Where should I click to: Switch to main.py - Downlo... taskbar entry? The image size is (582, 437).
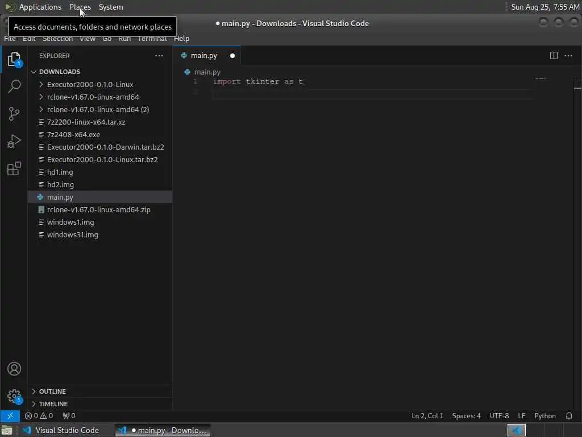(163, 430)
